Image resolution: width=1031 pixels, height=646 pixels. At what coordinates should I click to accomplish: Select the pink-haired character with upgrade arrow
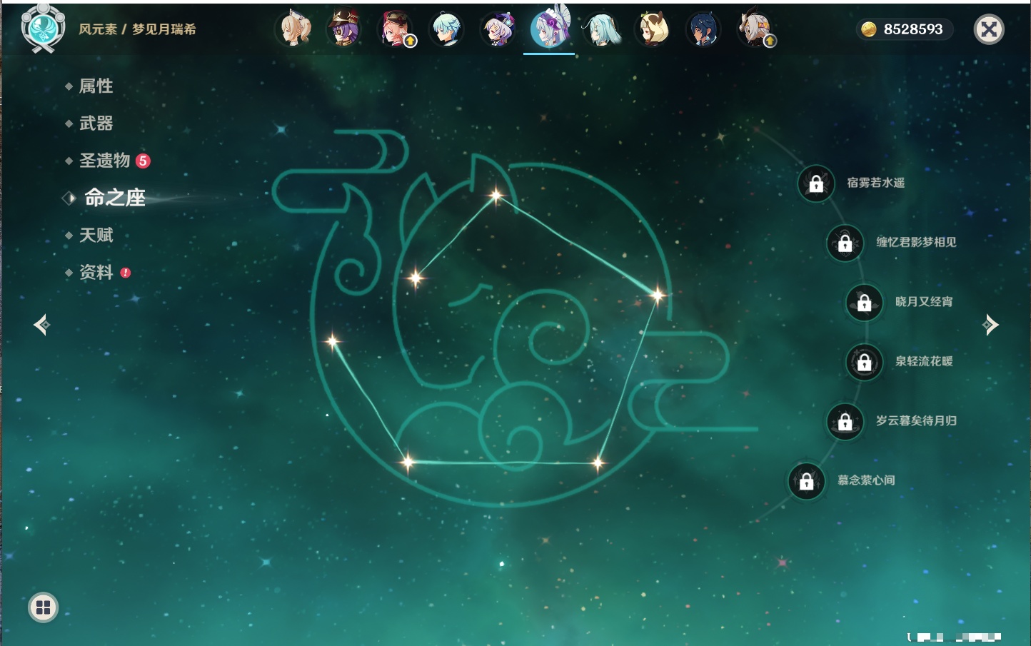coord(395,29)
